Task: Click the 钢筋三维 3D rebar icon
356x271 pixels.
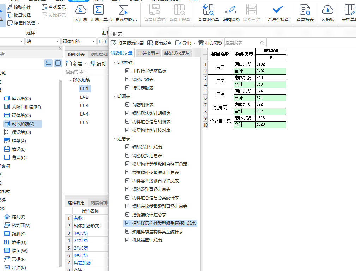Action: (251, 13)
